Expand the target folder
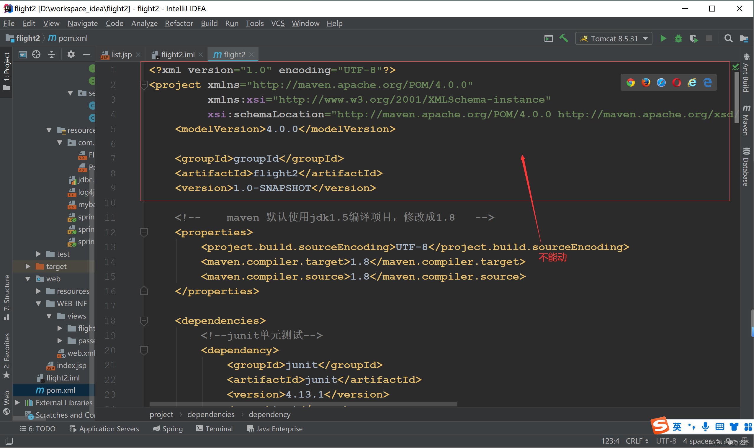Viewport: 754px width, 448px height. (28, 266)
